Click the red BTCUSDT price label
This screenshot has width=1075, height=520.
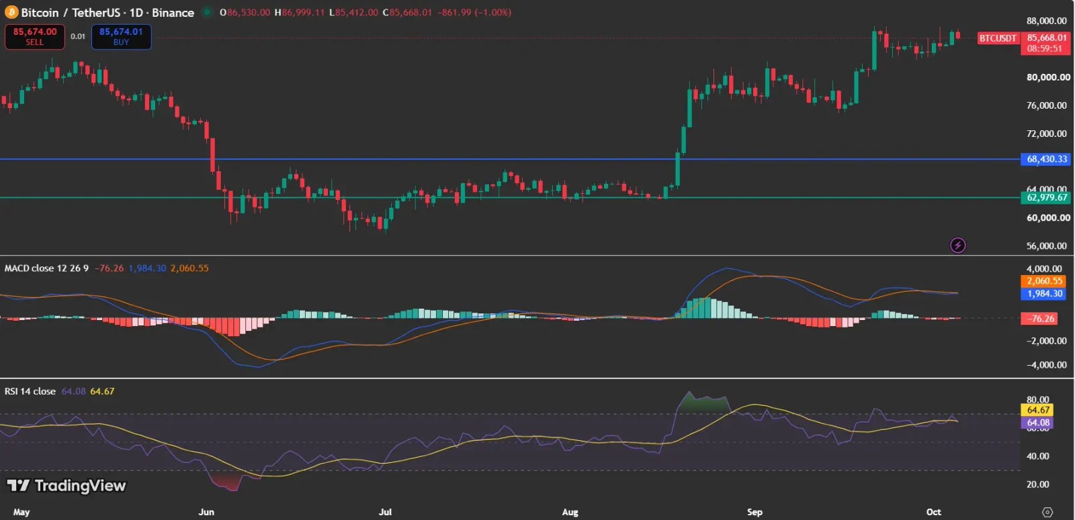click(x=998, y=38)
